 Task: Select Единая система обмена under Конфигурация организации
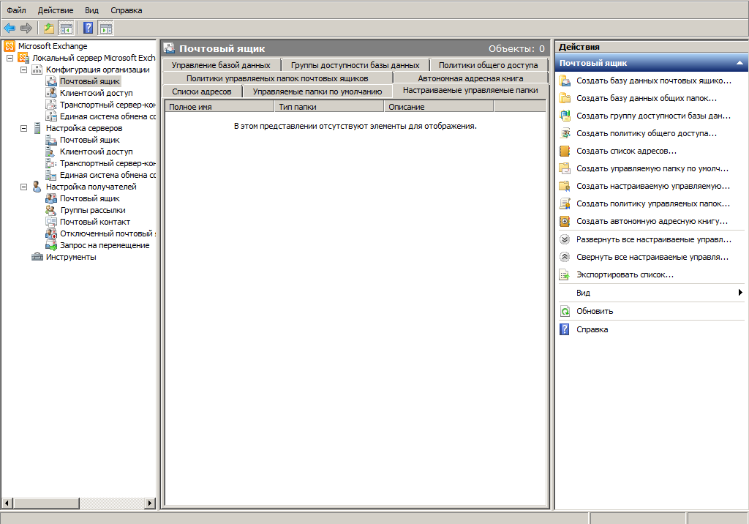tap(108, 116)
